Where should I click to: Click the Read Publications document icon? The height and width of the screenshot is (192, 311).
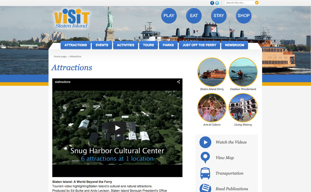click(x=205, y=188)
